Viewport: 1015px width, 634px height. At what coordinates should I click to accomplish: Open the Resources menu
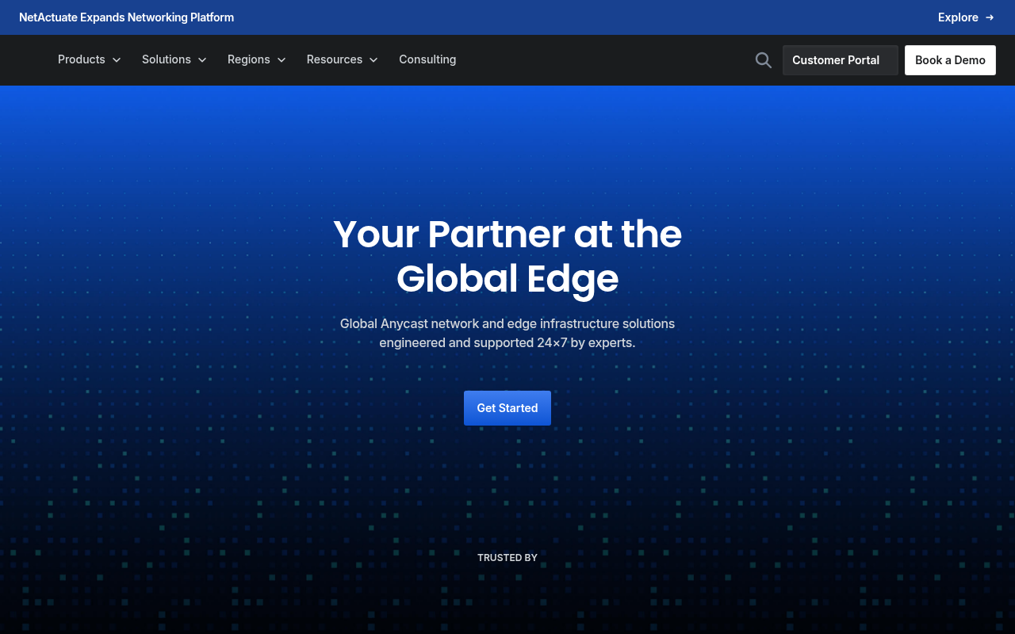pos(343,59)
